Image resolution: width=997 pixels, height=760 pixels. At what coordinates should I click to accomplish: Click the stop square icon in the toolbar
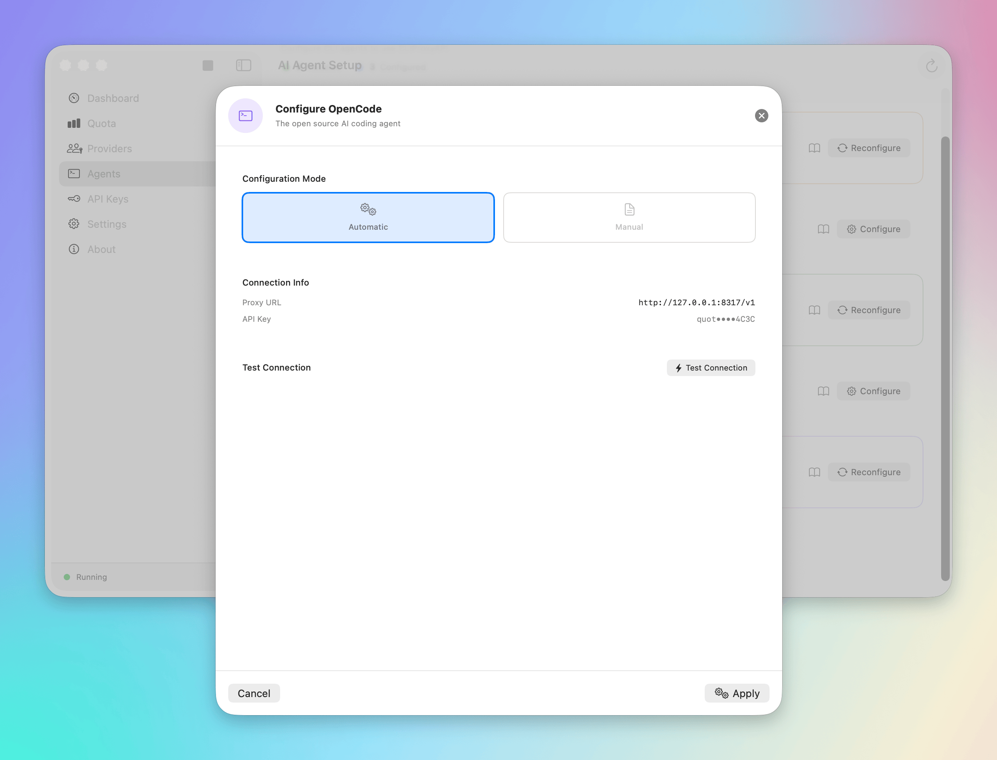tap(208, 66)
